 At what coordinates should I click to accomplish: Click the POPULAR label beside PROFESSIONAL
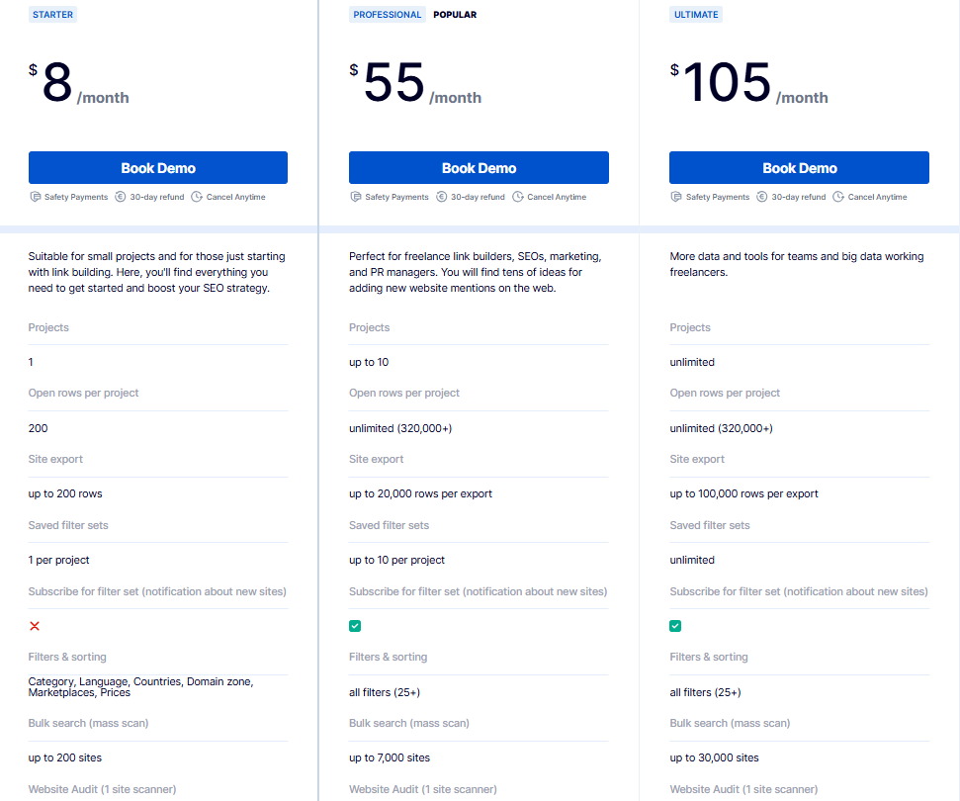click(x=455, y=14)
